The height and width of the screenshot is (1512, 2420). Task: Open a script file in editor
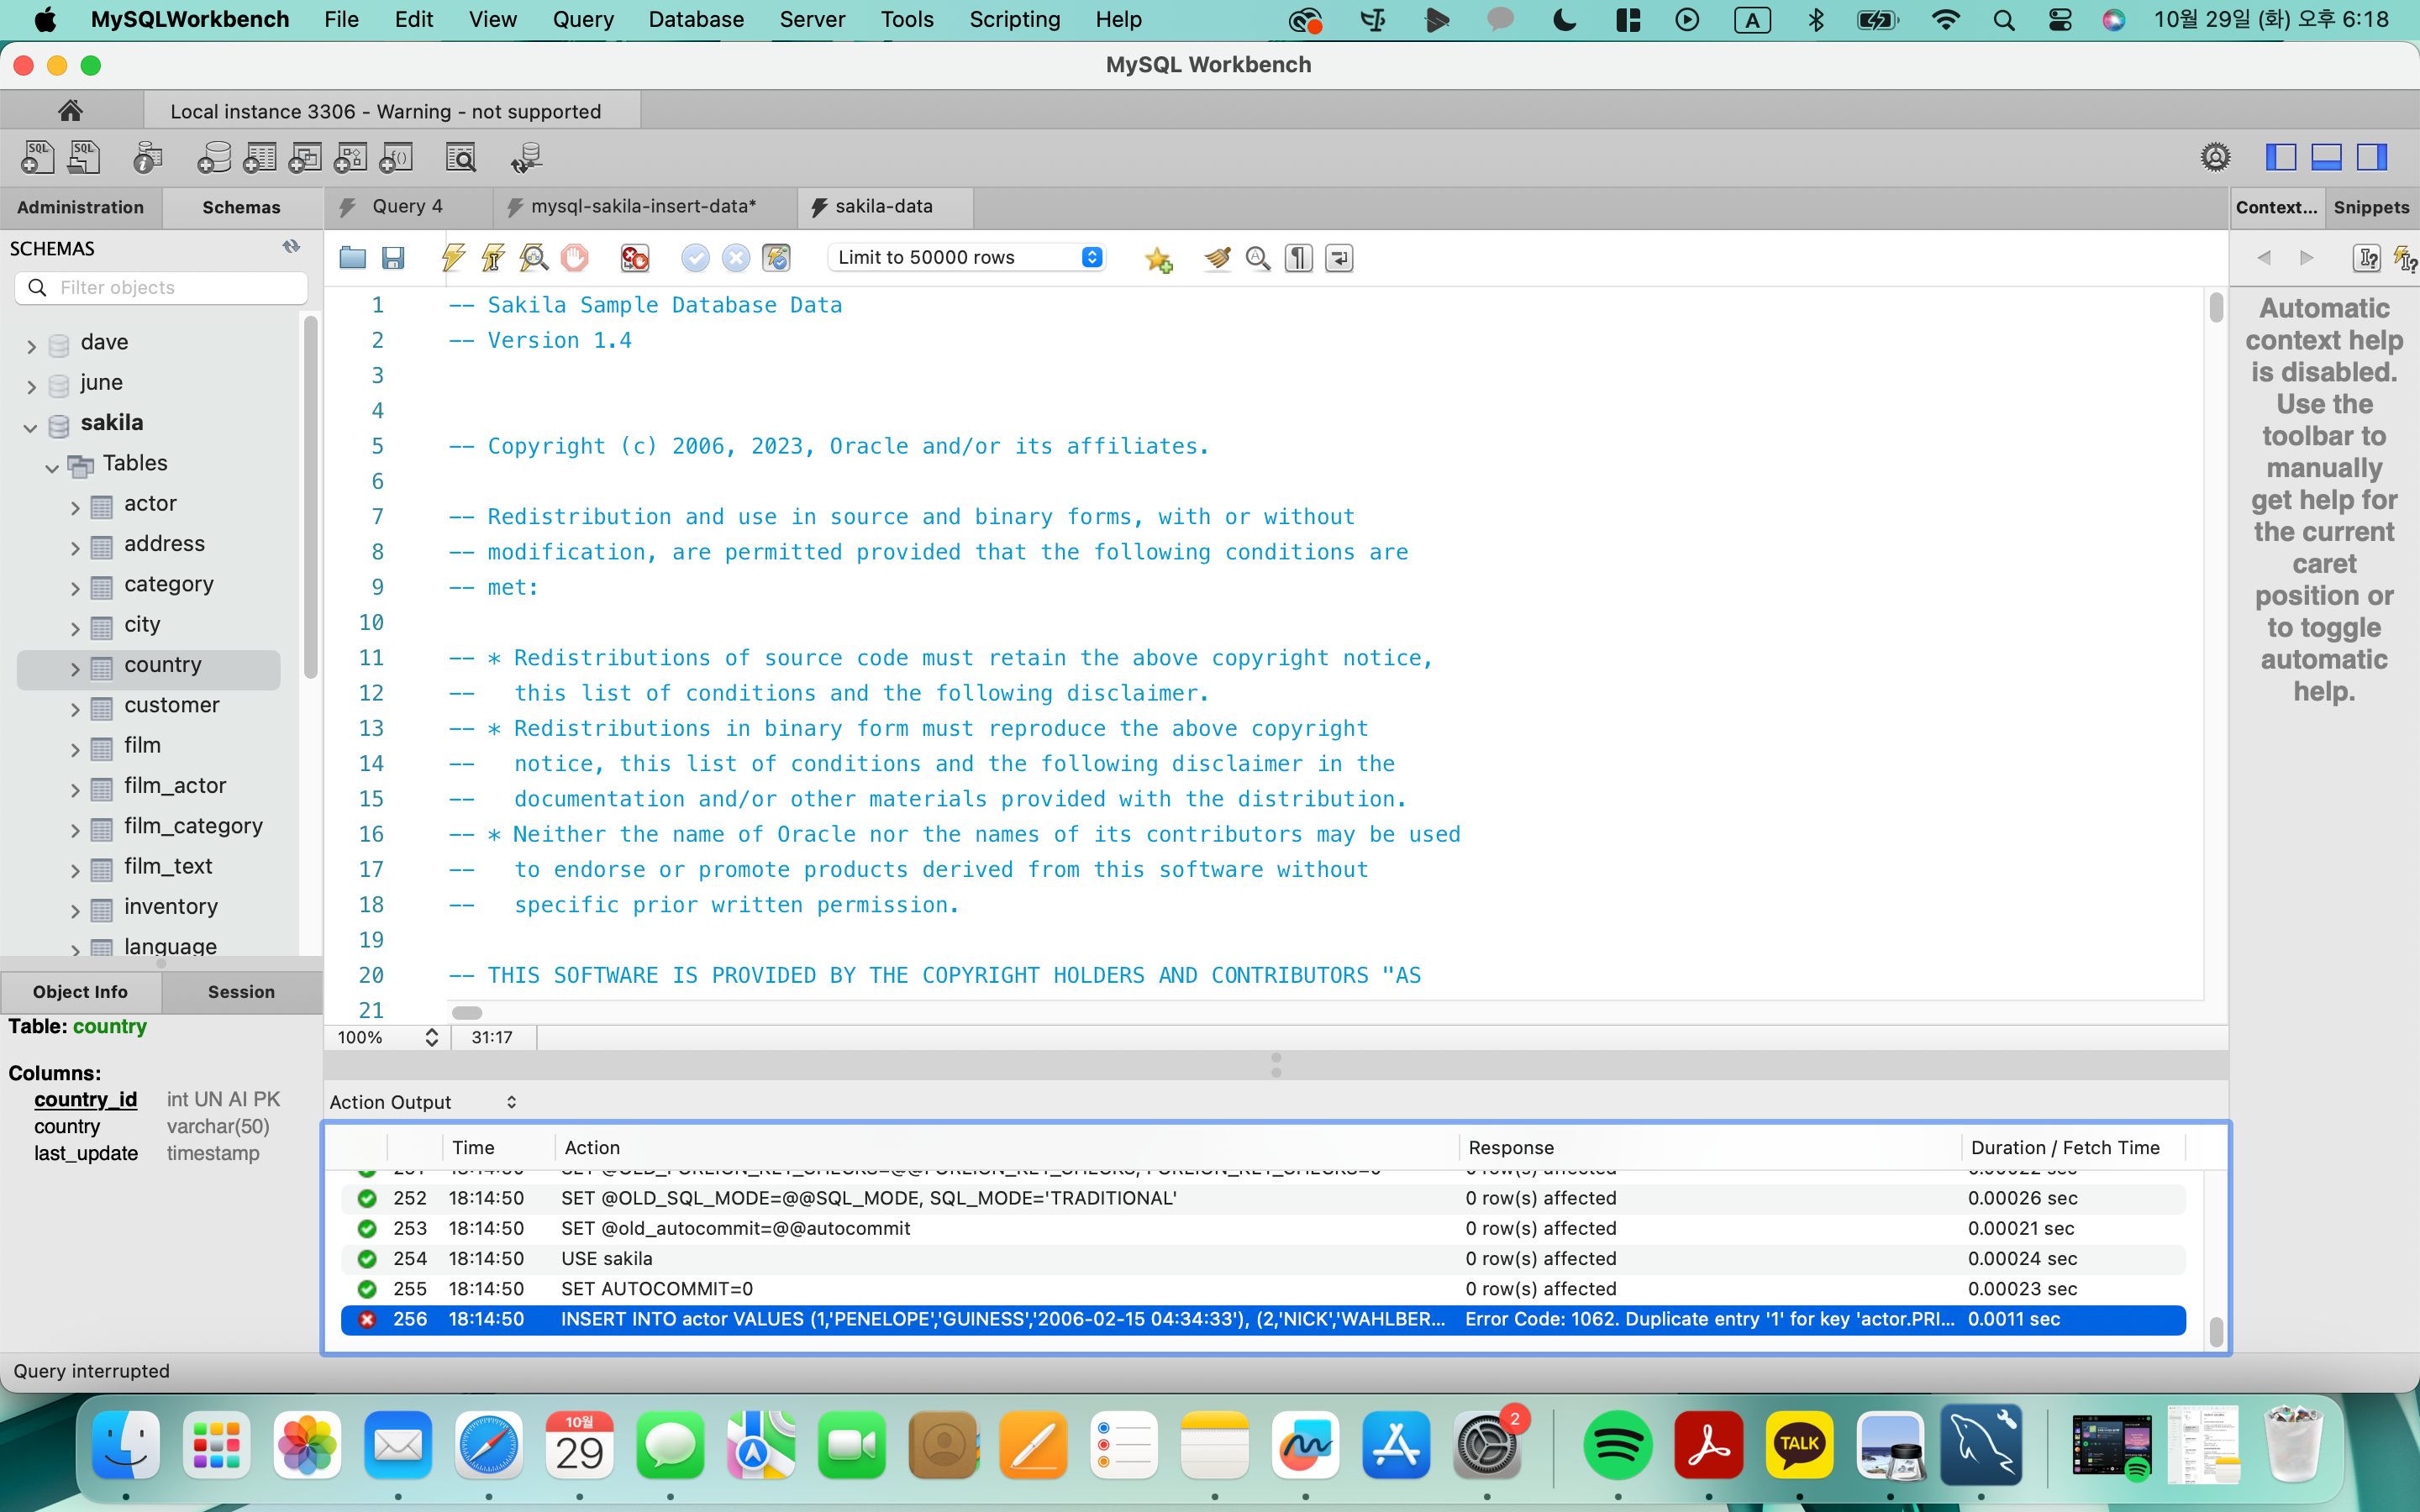click(x=352, y=258)
